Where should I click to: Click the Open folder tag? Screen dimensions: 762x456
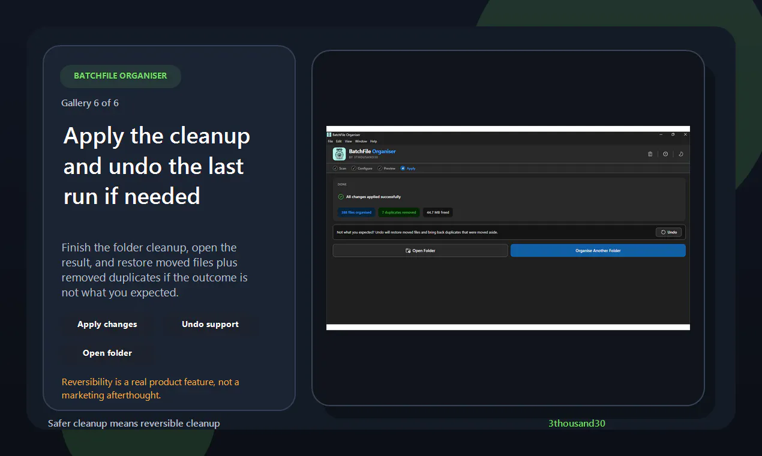107,353
